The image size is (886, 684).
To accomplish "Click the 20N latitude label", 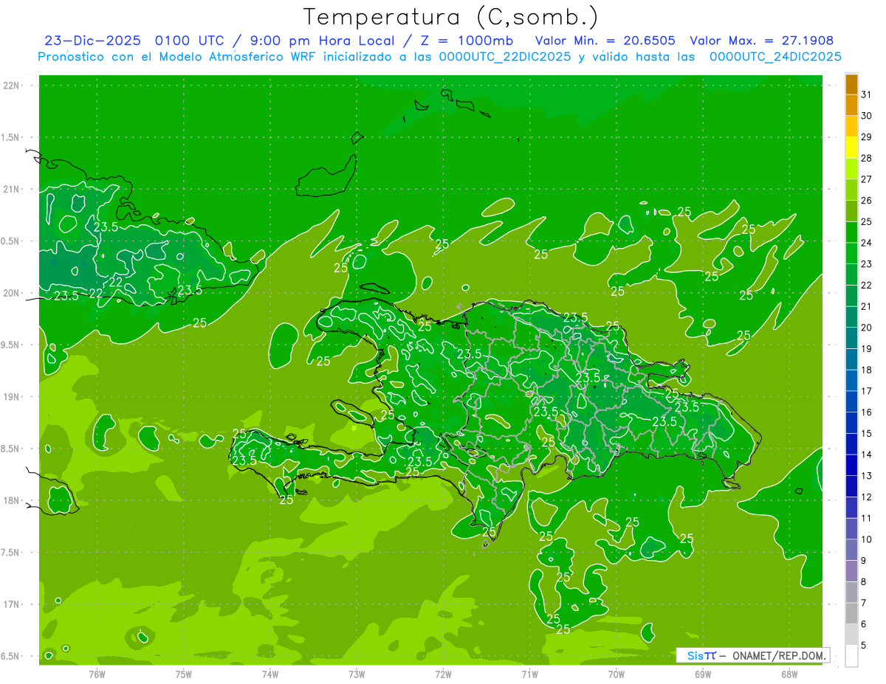I will (12, 293).
